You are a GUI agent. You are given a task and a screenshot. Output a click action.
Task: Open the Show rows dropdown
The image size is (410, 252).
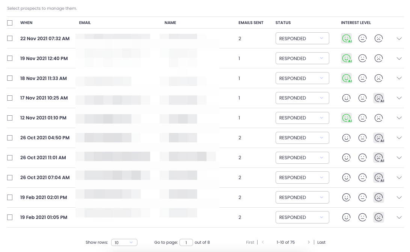coord(124,243)
